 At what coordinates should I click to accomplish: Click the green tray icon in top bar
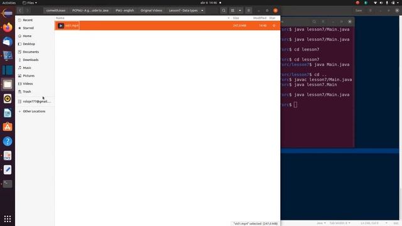366,3
